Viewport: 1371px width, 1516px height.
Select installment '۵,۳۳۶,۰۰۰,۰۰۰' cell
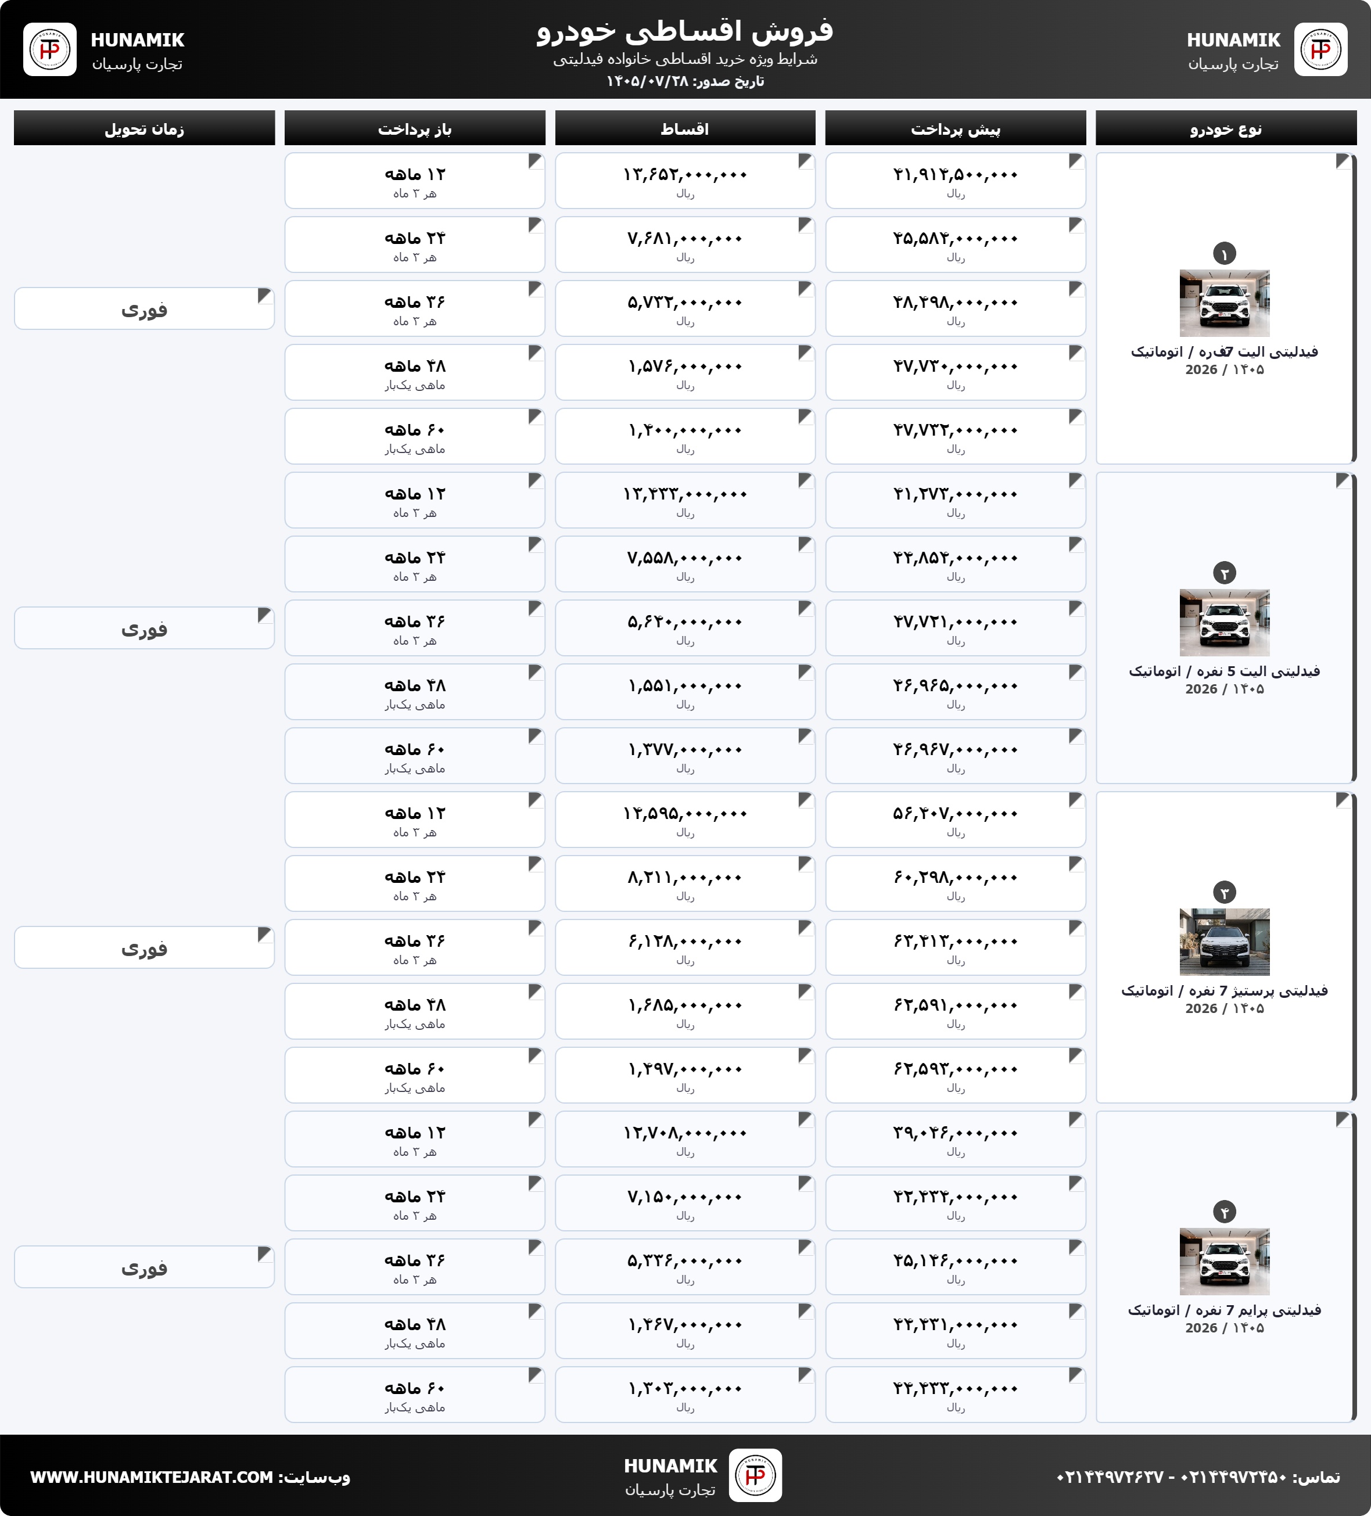pyautogui.click(x=685, y=1267)
